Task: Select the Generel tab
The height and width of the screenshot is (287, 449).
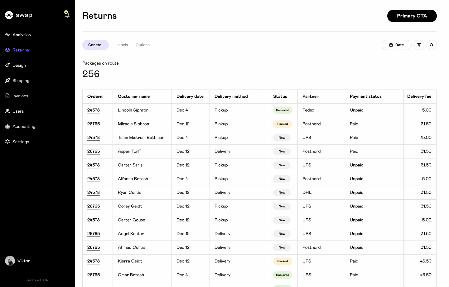Action: tap(95, 45)
